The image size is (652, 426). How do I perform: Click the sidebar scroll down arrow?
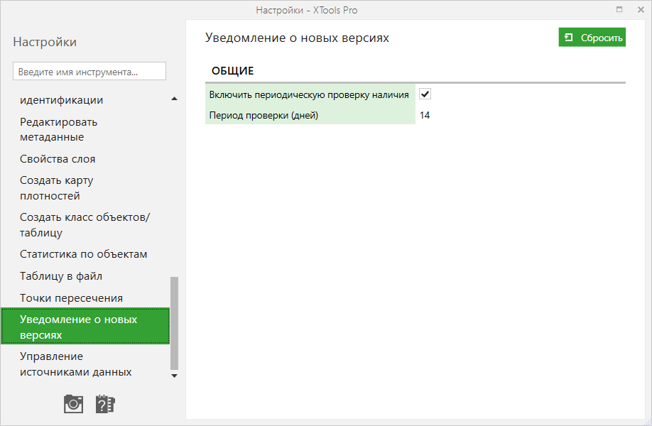point(174,376)
